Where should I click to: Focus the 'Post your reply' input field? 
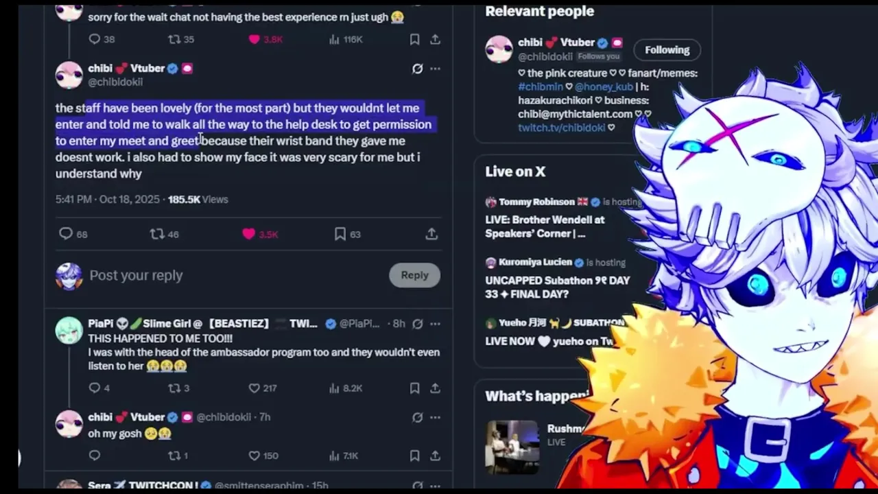coord(233,275)
